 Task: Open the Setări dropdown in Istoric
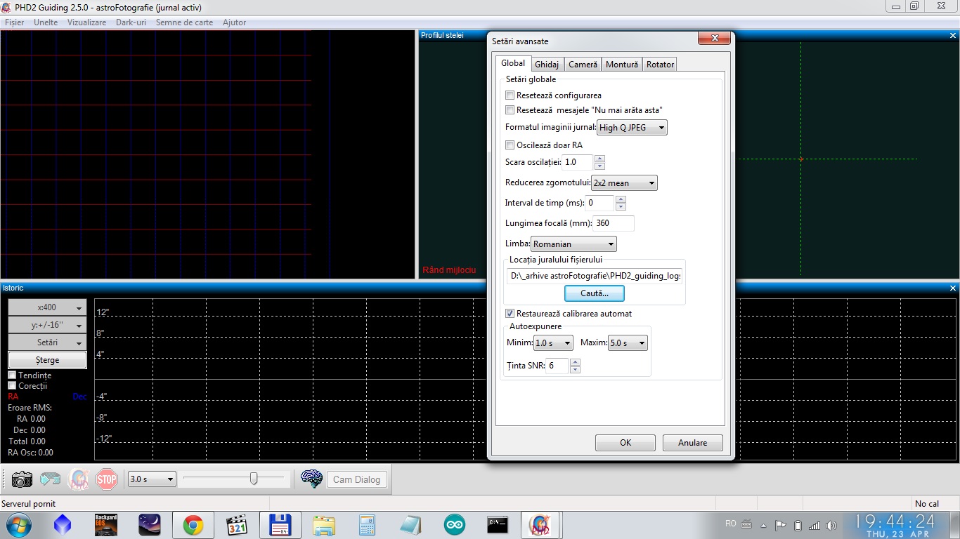tap(48, 342)
